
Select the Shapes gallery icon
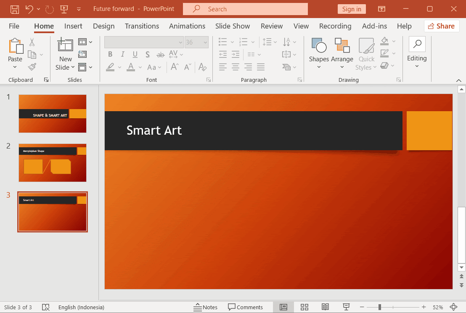pos(319,45)
